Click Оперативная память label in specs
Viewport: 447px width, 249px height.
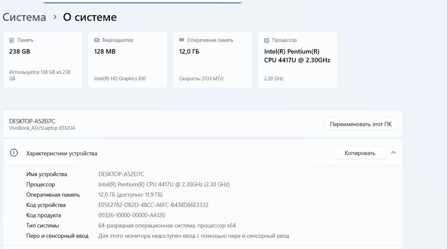(x=53, y=194)
